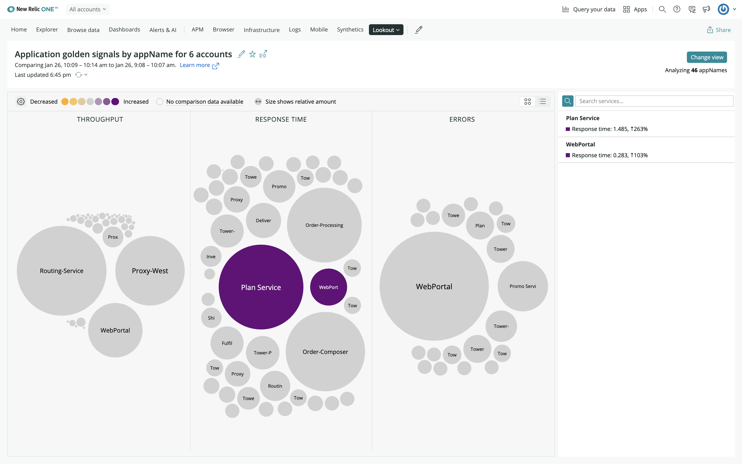Screen dimensions: 742x464
Task: Switch to list view
Action: coord(542,102)
